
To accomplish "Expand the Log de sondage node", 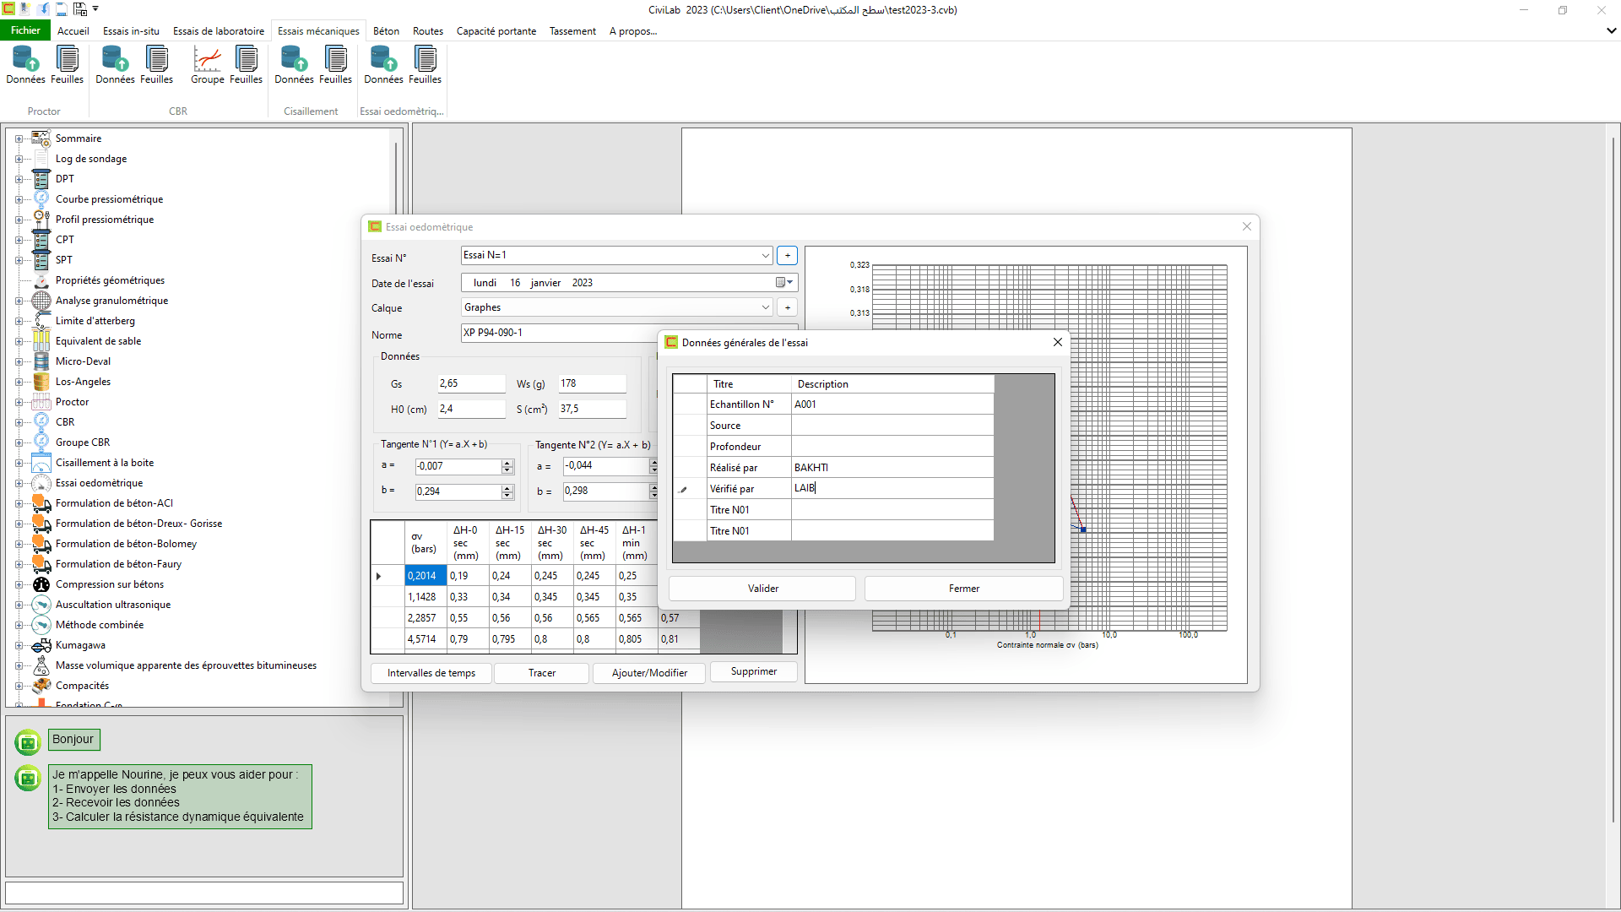I will 19,159.
